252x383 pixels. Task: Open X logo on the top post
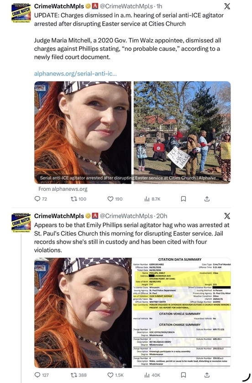[x=227, y=6]
